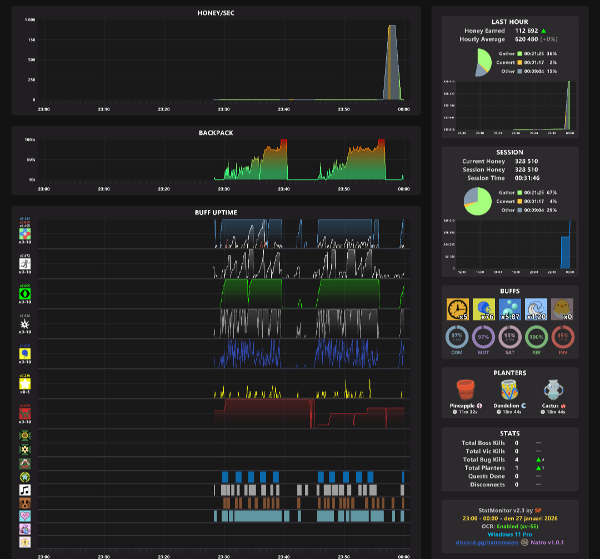
Task: Click the Natro v1.0.1 version text
Action: pyautogui.click(x=547, y=542)
